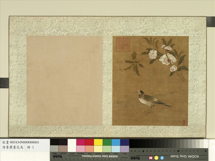Click the dark navy blue color patch
The height and width of the screenshot is (161, 215).
(125, 142)
